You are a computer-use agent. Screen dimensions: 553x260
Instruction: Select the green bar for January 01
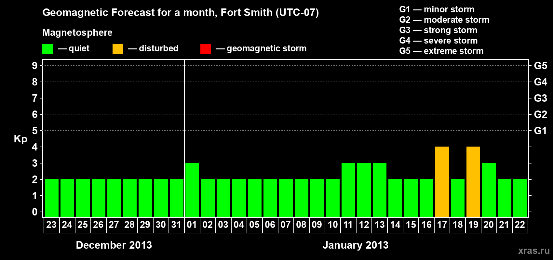pos(192,190)
